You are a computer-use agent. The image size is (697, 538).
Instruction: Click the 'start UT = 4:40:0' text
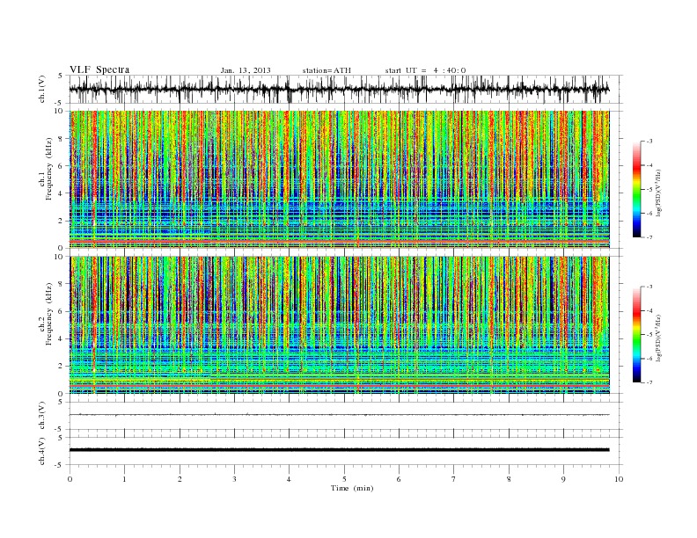pyautogui.click(x=425, y=70)
